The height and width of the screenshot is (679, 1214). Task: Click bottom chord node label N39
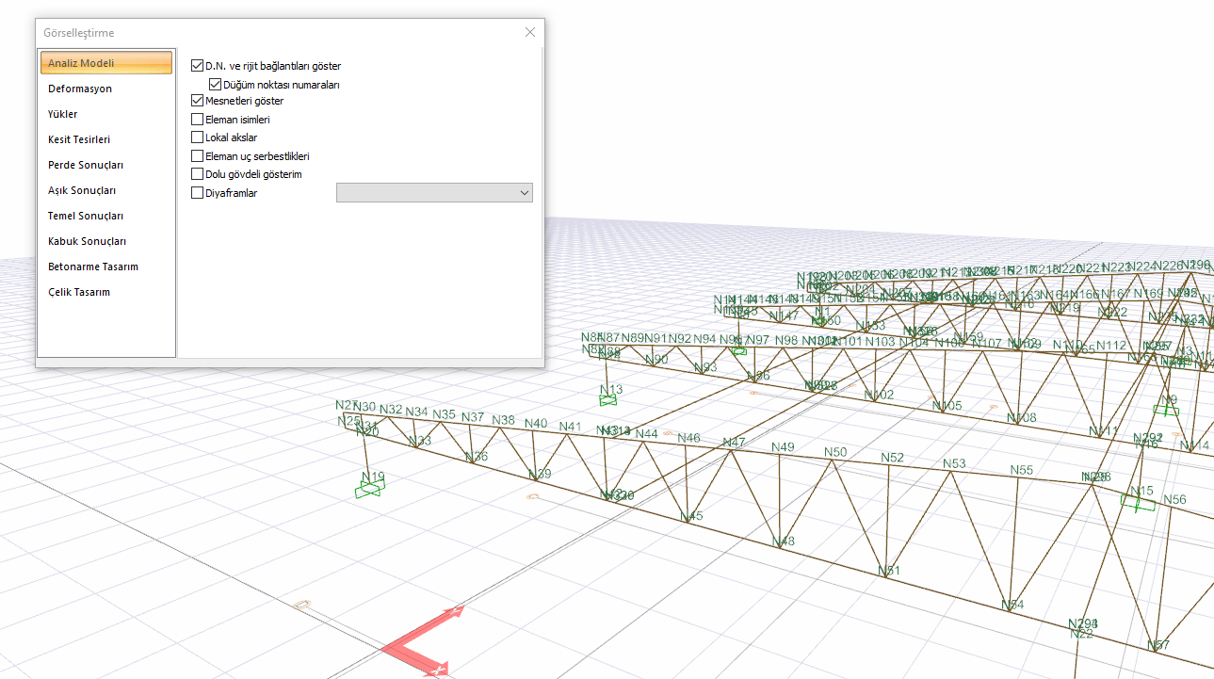tap(540, 474)
